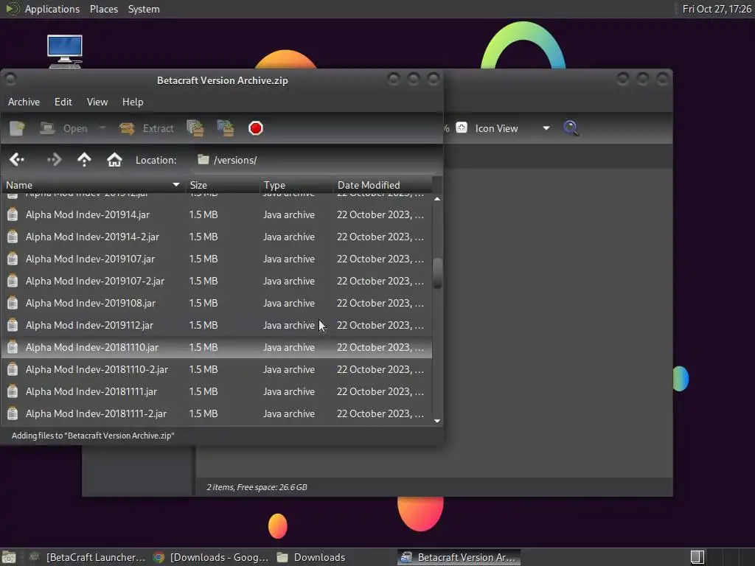Image resolution: width=755 pixels, height=566 pixels.
Task: Open the Edit menu
Action: (63, 102)
